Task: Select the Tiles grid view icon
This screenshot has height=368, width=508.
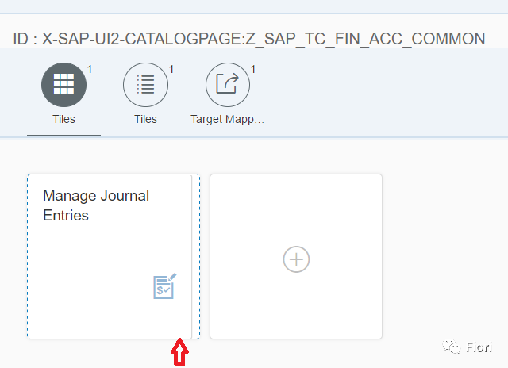Action: pyautogui.click(x=63, y=85)
